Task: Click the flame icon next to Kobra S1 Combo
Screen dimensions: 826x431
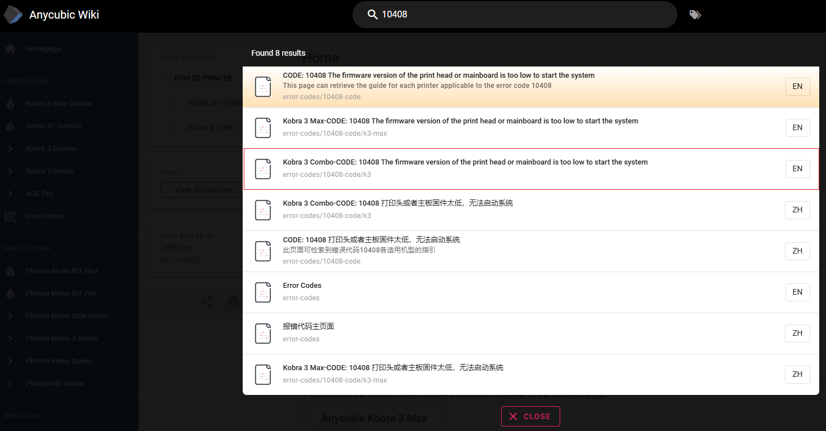Action: (x=10, y=126)
